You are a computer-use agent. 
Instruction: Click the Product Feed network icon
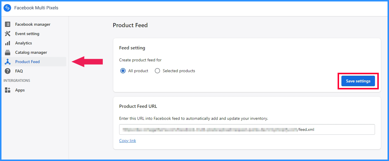tap(8, 62)
